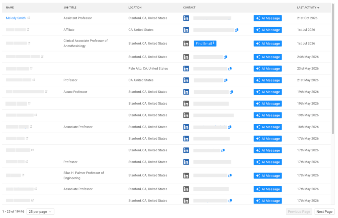Copy email in Assoc Professor row

231,92
